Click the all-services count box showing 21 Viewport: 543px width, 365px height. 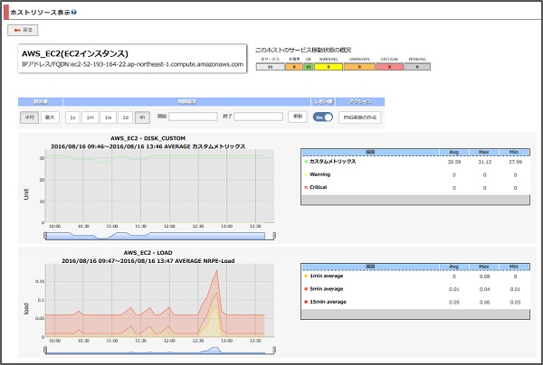point(270,67)
